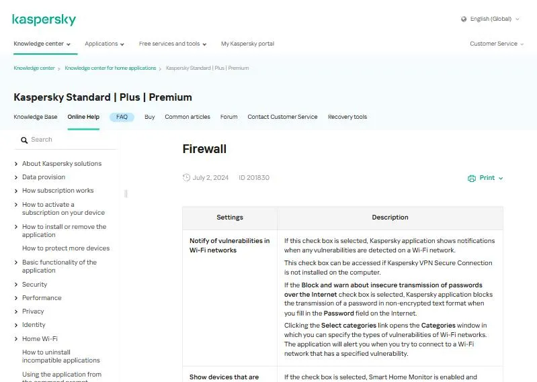
Task: Open the Knowledge center dropdown menu
Action: click(x=42, y=44)
